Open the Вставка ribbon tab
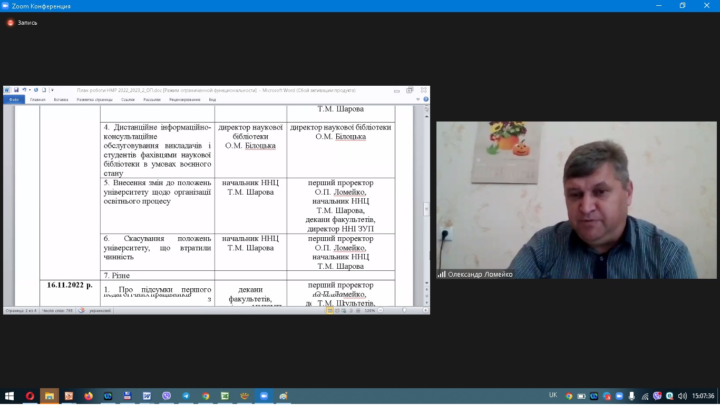720x405 pixels. pos(61,99)
